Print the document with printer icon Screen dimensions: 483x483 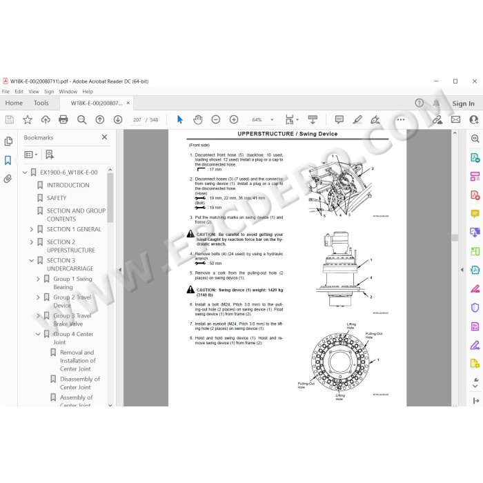[63, 119]
